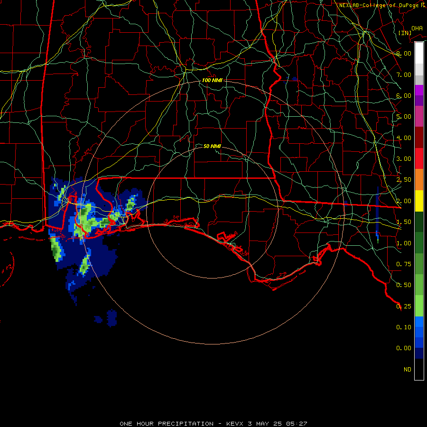Viewport: 427px width, 427px height.
Task: Click the ND legend label
Action: point(408,370)
